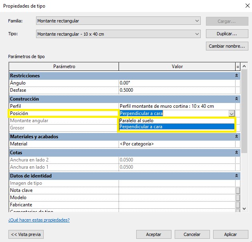Collapse the Cotas section chevron
The image size is (252, 242).
tap(236, 153)
